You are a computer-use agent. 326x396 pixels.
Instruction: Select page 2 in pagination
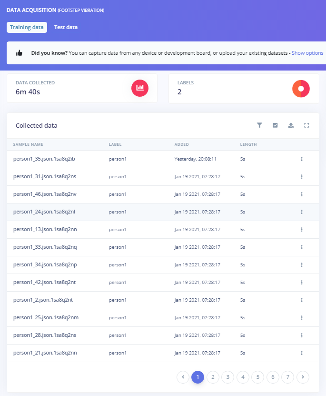(213, 377)
